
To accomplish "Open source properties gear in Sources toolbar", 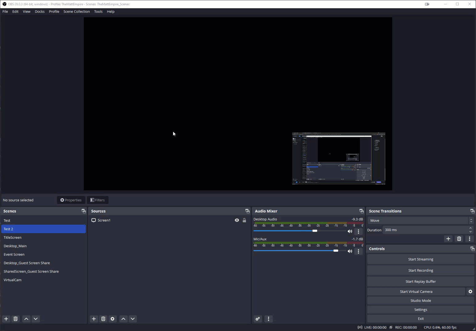I will (x=113, y=319).
